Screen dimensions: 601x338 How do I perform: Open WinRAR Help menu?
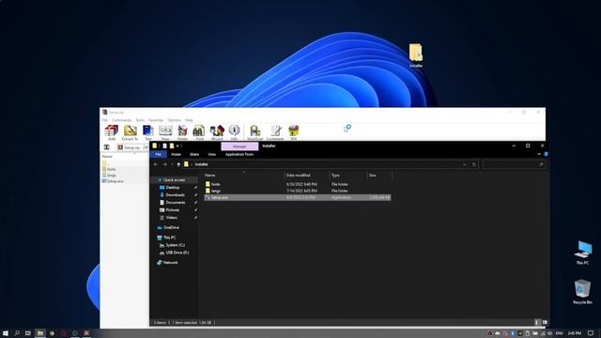189,120
